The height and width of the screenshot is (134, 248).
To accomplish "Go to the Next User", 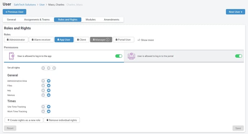I will [235, 12].
